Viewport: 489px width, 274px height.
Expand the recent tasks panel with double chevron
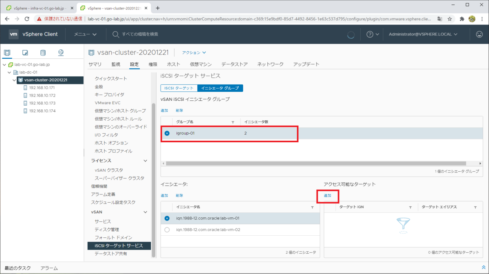pyautogui.click(x=483, y=267)
